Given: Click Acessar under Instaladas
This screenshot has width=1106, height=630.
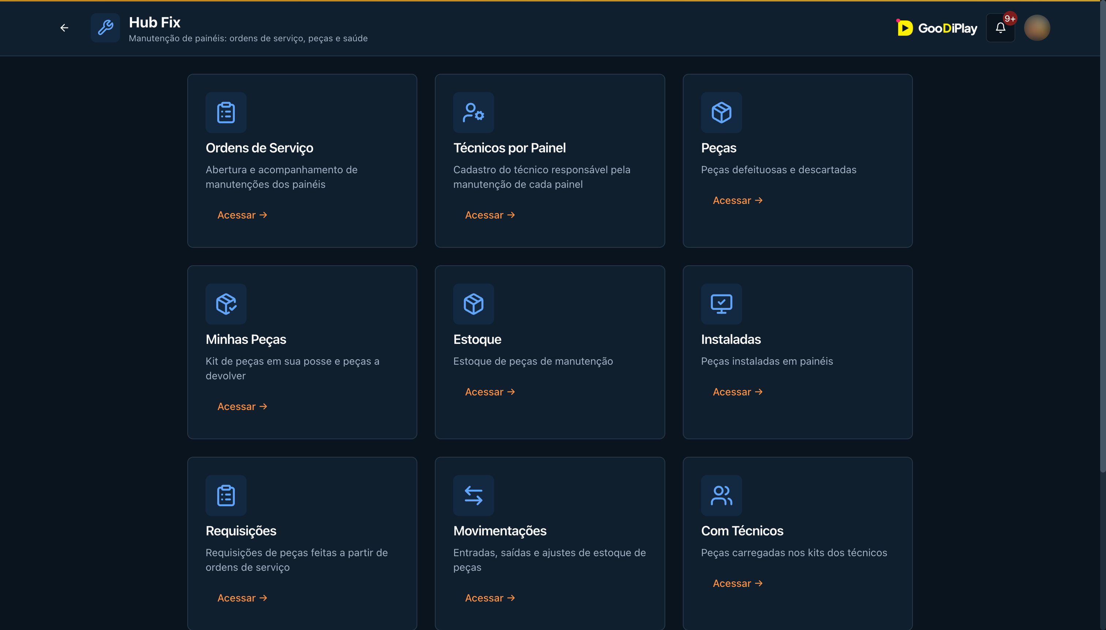Looking at the screenshot, I should 737,392.
